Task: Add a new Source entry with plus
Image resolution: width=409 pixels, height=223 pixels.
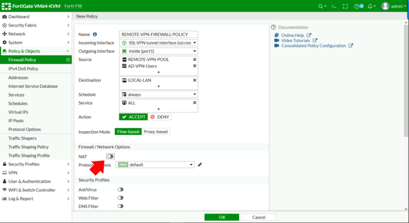Action: click(x=158, y=72)
